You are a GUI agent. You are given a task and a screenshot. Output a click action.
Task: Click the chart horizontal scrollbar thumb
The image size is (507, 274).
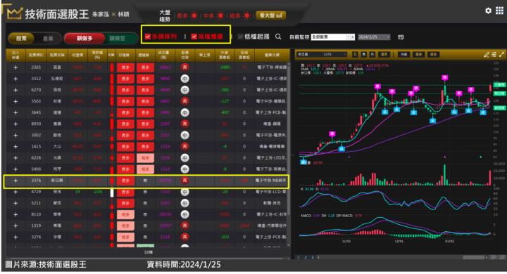click(474, 257)
